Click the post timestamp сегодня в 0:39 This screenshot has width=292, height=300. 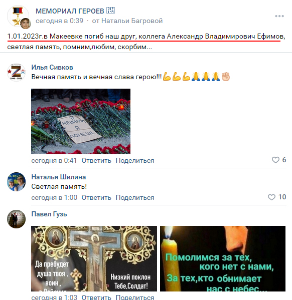[59, 21]
